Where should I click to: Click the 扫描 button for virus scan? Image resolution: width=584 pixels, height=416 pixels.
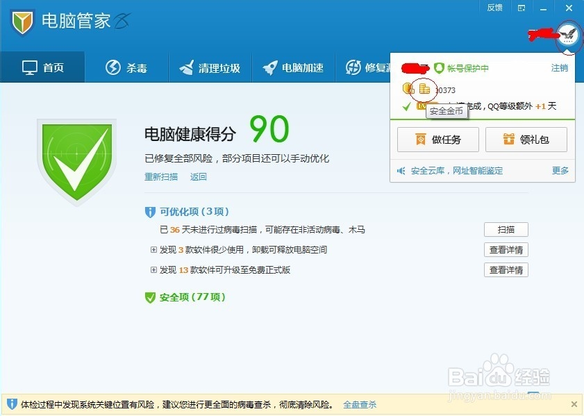506,229
